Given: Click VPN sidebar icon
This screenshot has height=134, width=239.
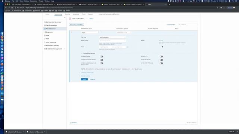Looking at the screenshot, I should 45,35.
